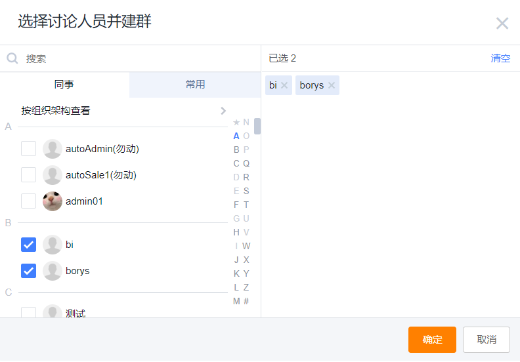Viewport: 520px width, 362px height.
Task: Select the 同事 tab
Action: click(x=64, y=85)
